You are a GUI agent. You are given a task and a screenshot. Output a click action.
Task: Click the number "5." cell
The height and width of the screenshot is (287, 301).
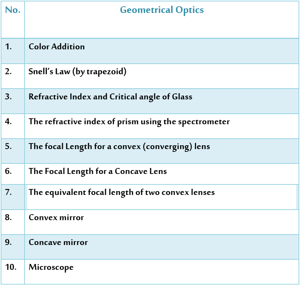click(x=9, y=147)
